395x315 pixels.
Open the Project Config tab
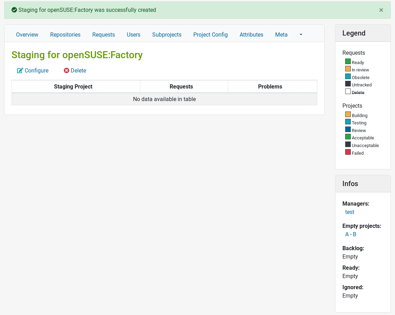point(210,34)
